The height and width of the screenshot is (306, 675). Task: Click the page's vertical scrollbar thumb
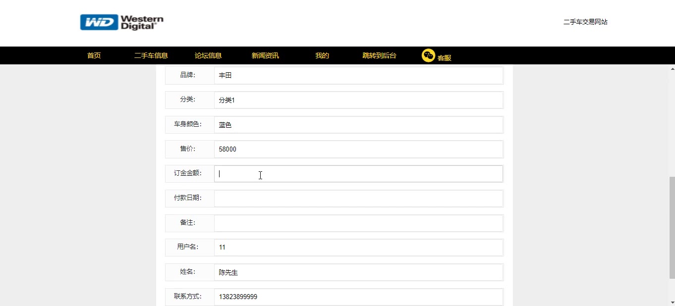[672, 228]
